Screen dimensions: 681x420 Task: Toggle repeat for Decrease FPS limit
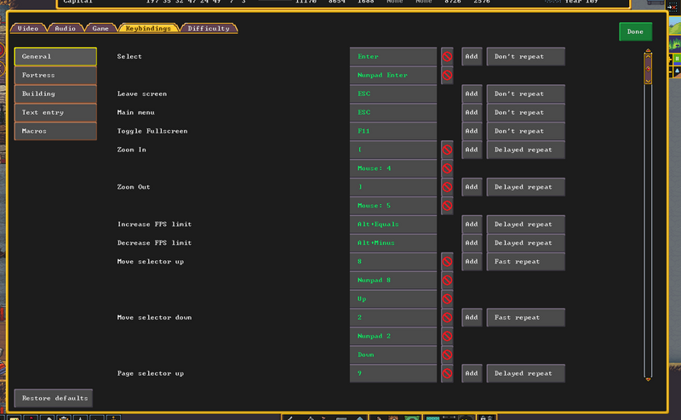525,243
